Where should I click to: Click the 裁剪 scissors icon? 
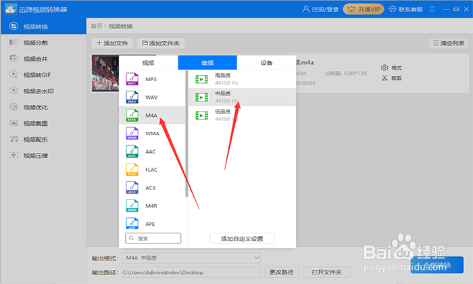pyautogui.click(x=384, y=78)
